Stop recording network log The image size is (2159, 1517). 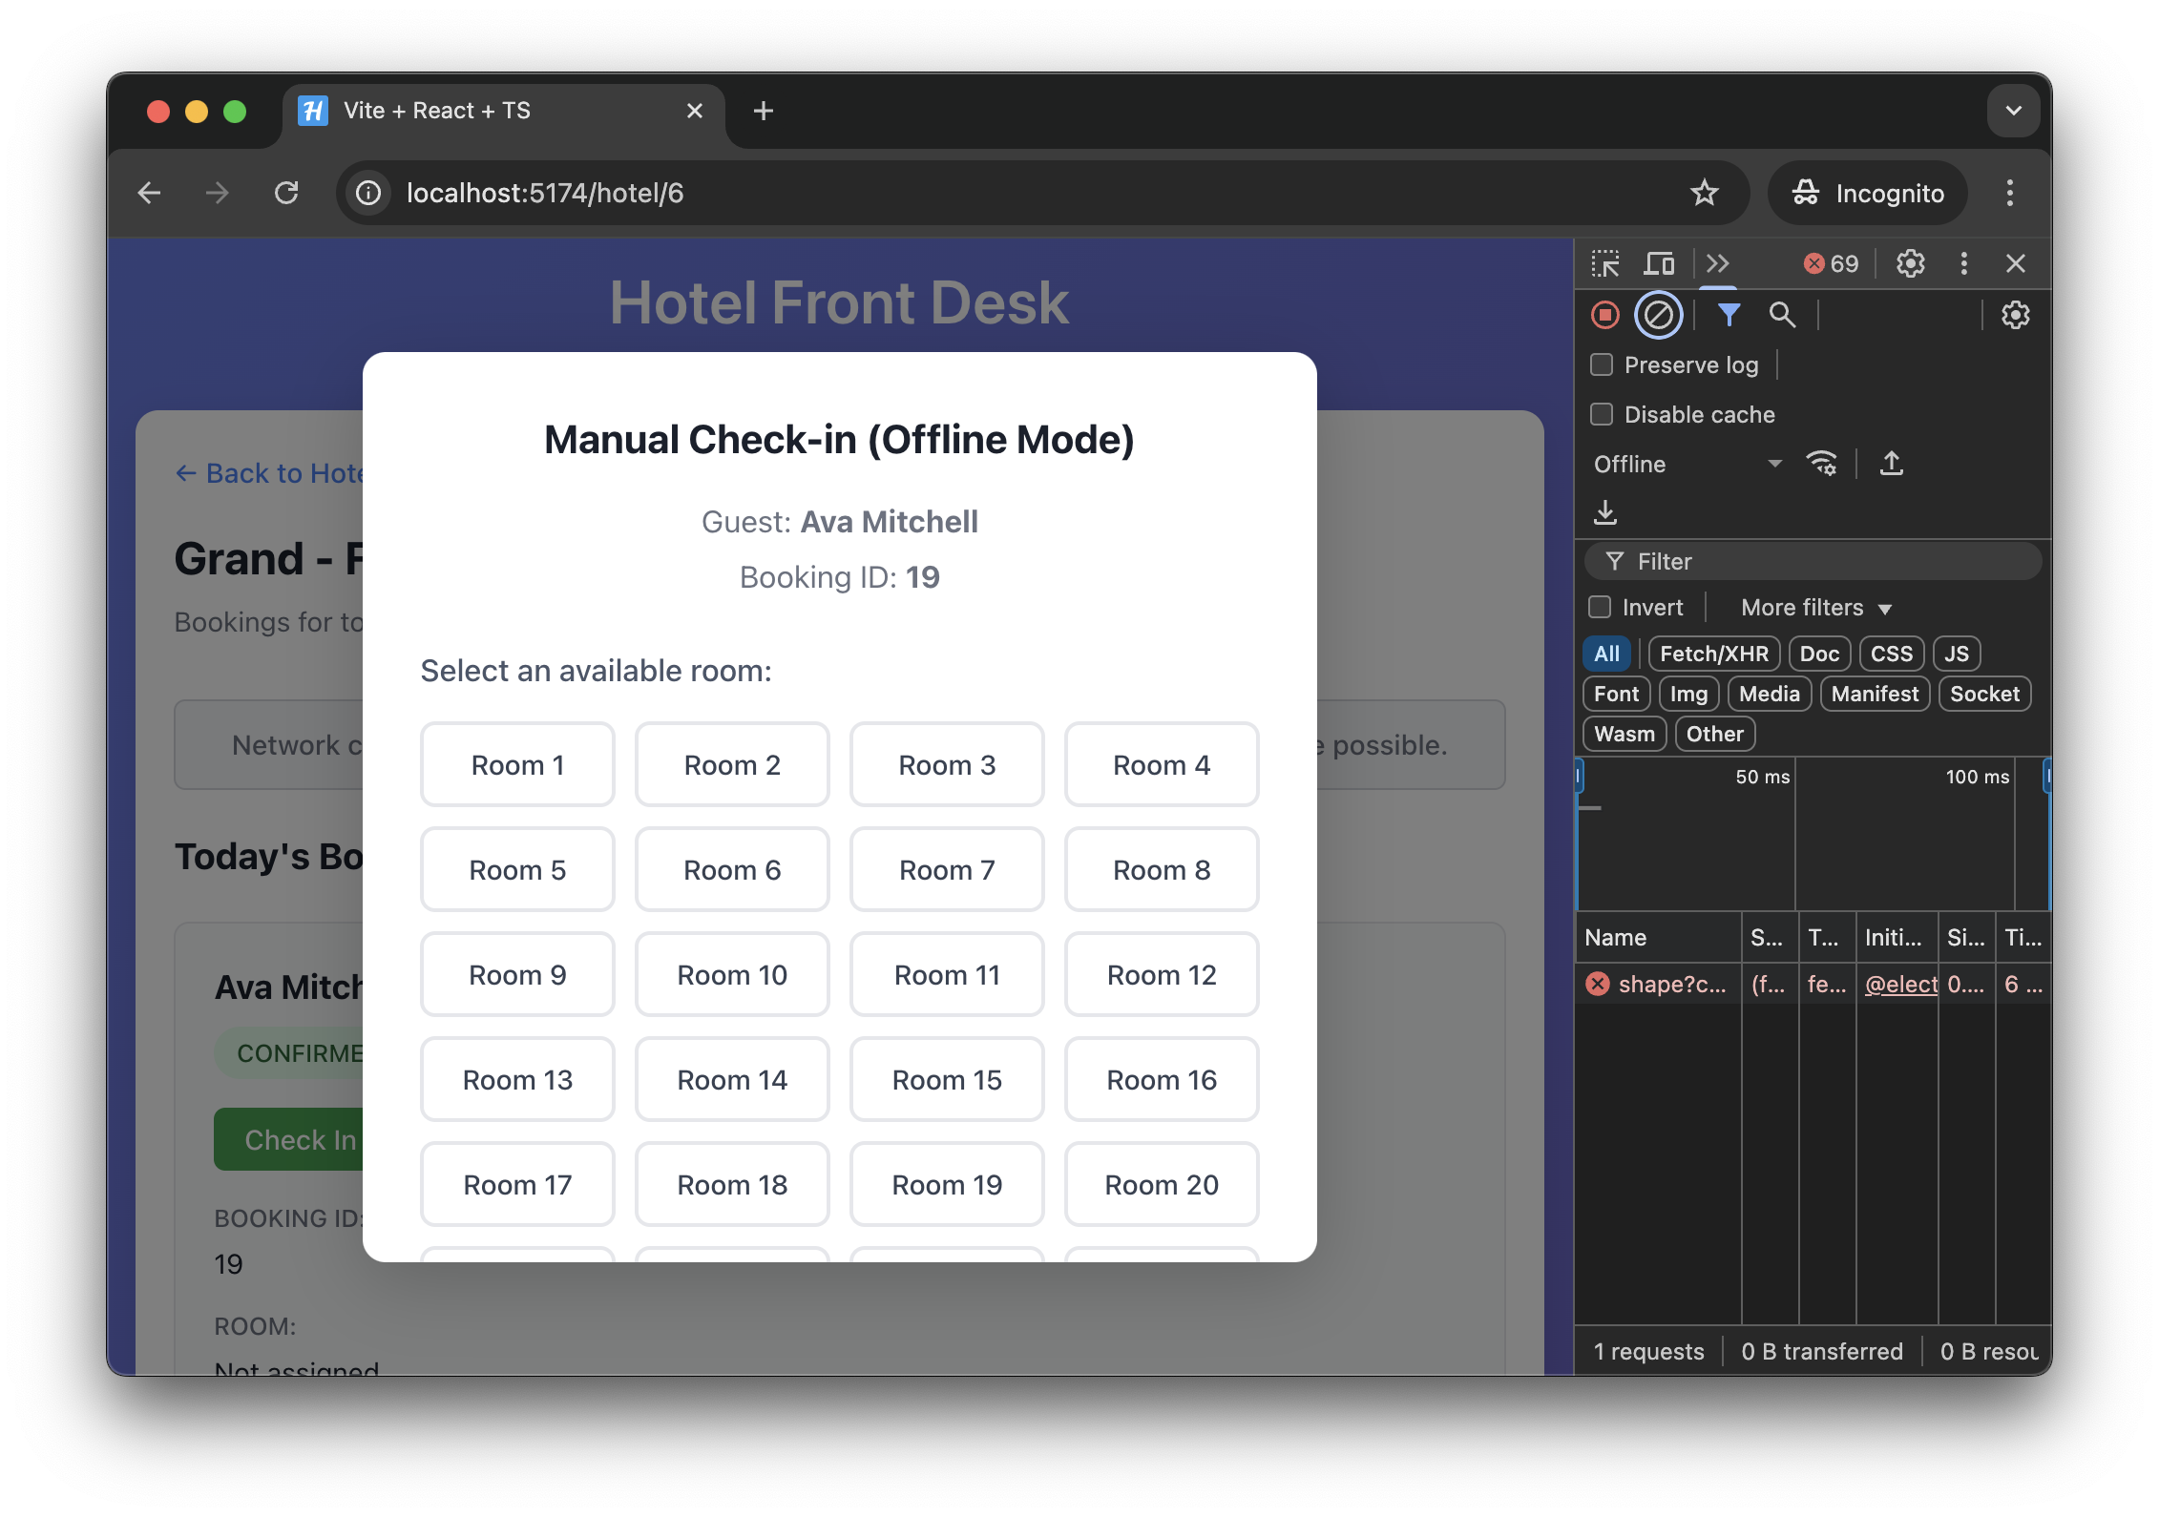1604,315
